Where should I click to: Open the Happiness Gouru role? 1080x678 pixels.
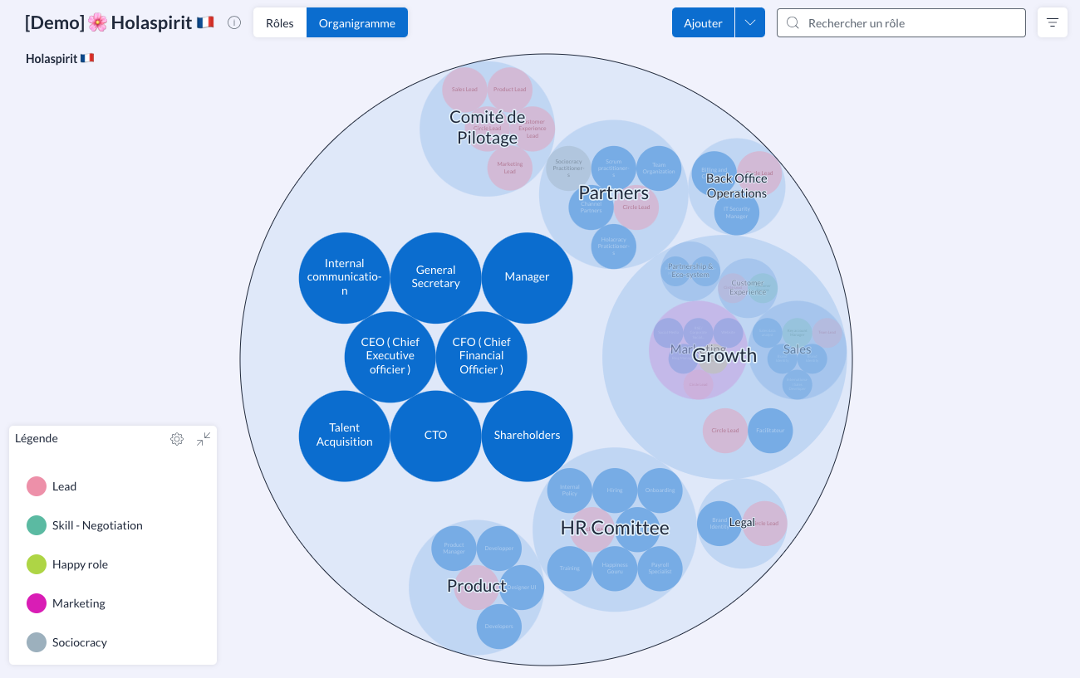coord(615,568)
